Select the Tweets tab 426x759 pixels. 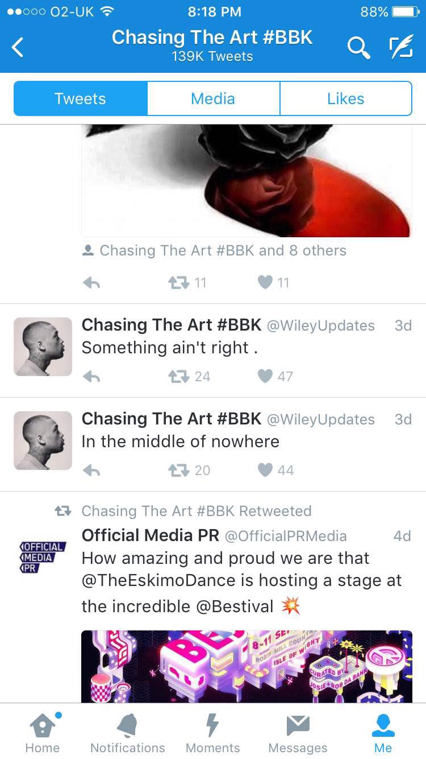pos(80,98)
